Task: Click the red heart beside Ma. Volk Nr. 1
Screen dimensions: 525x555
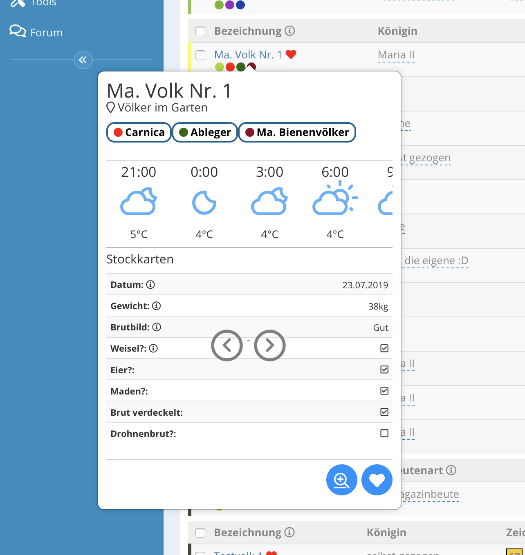Action: coord(291,54)
